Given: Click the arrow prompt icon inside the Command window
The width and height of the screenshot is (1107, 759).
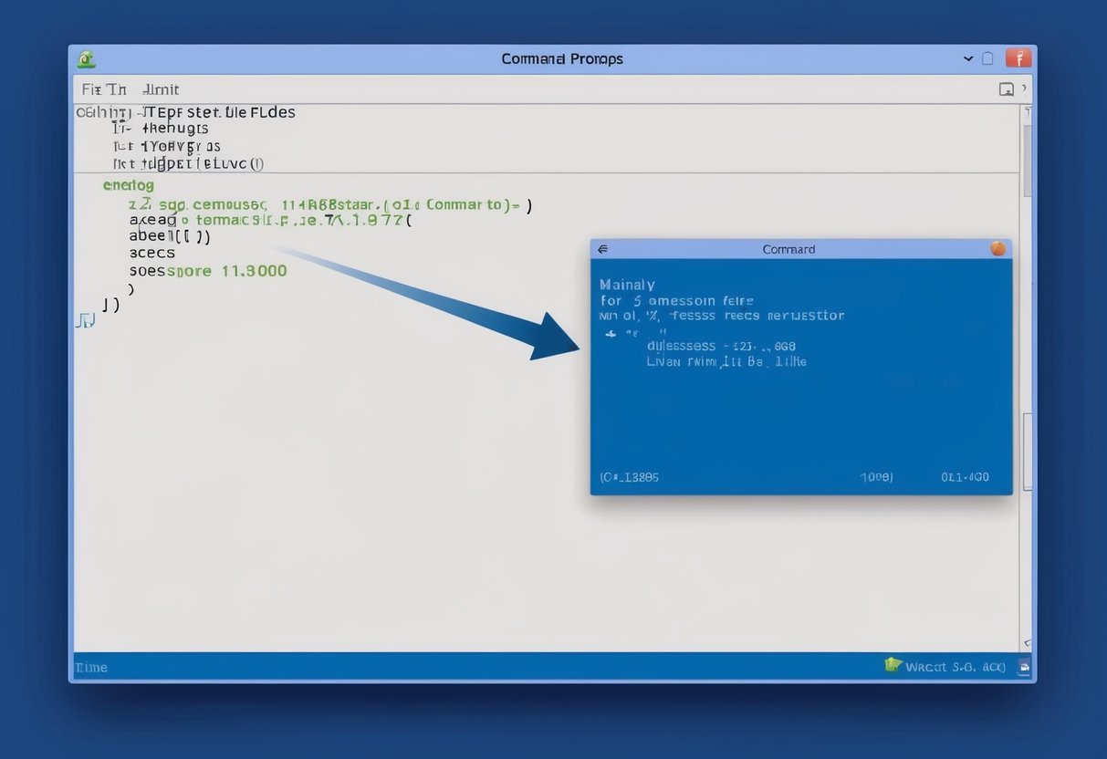Looking at the screenshot, I should tap(609, 333).
